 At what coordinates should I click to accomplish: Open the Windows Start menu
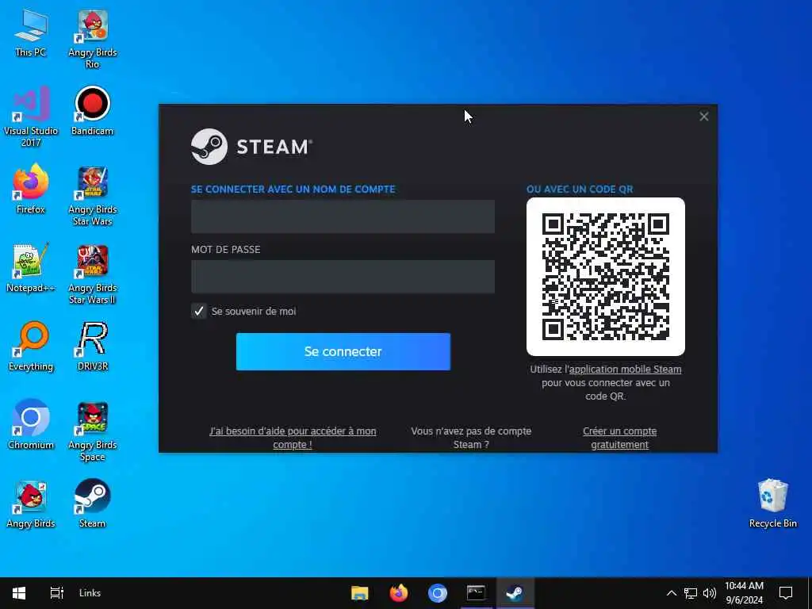[19, 593]
